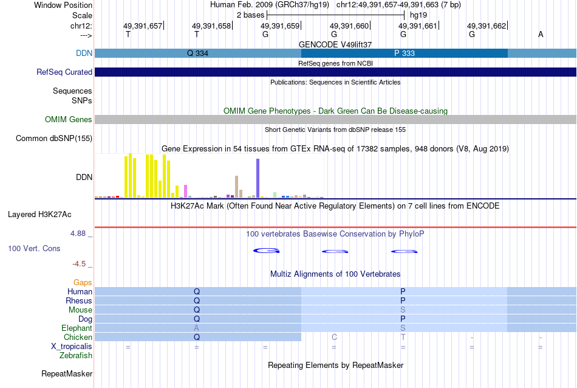Click the Scale track label
Viewport: 577px width, 388px height.
pyautogui.click(x=82, y=15)
